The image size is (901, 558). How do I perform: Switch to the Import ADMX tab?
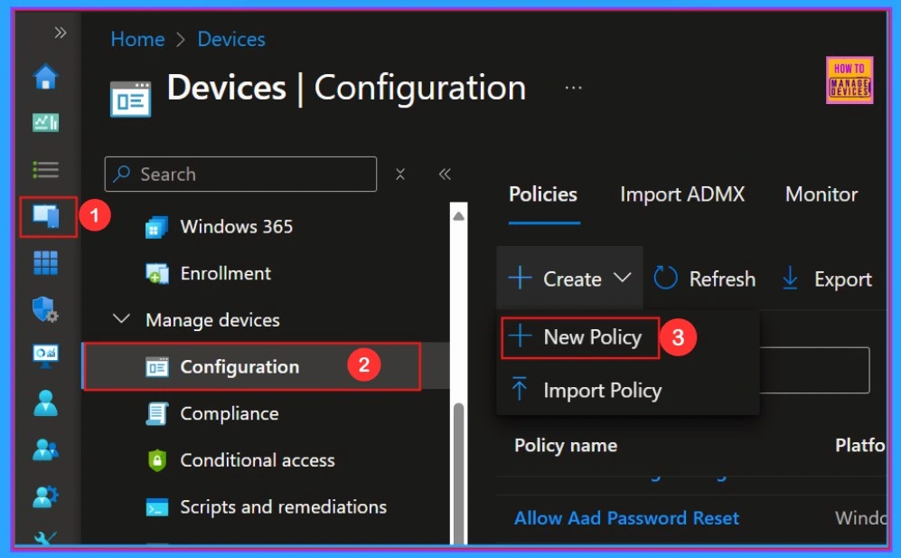click(682, 194)
